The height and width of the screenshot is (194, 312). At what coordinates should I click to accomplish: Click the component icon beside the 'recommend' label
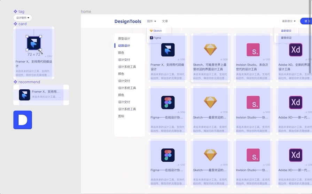pos(15,82)
